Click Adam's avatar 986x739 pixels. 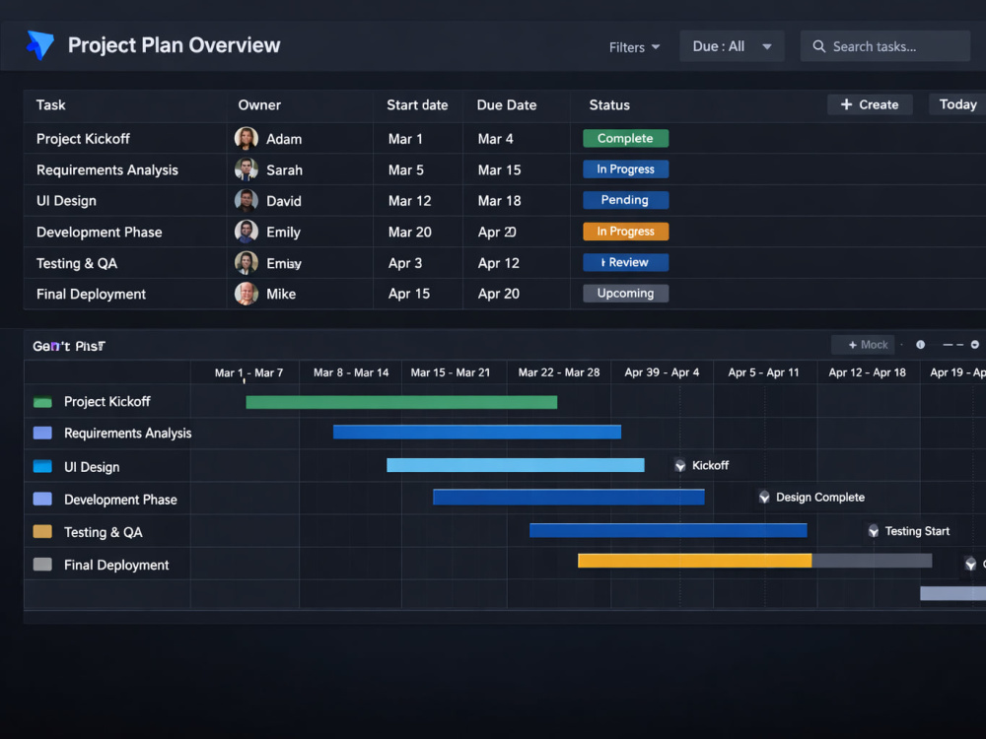pyautogui.click(x=246, y=138)
